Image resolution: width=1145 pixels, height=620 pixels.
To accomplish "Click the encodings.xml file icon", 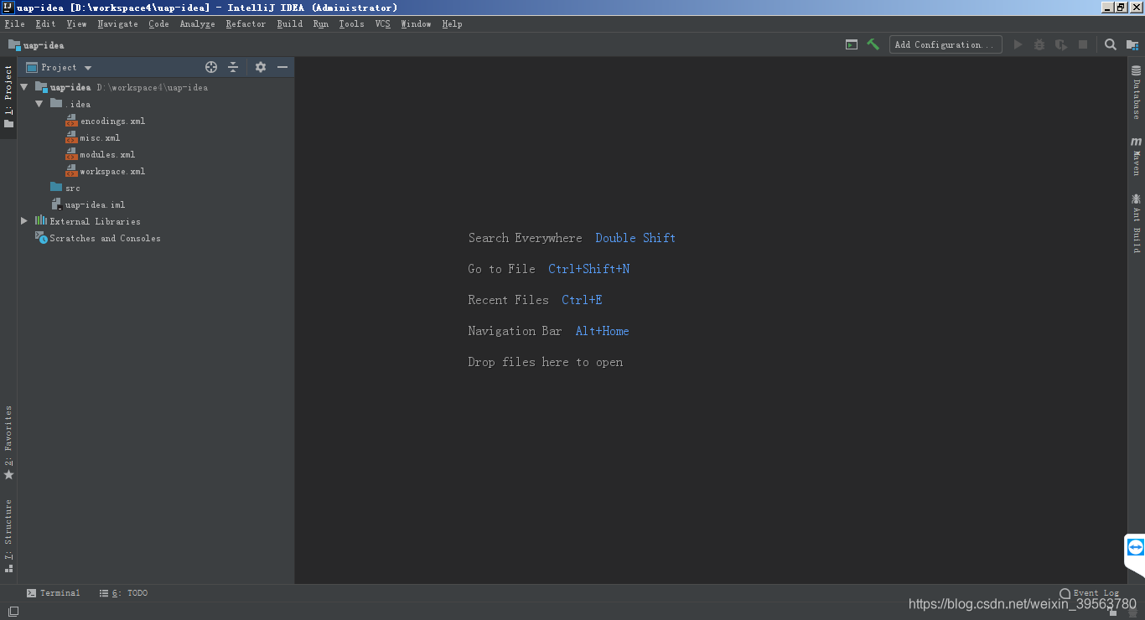I will tap(71, 121).
